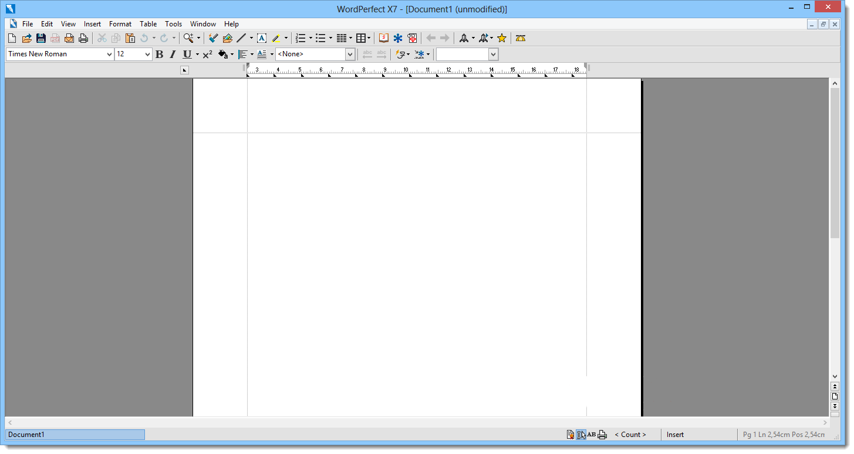Open the <None> styles dropdown
This screenshot has height=454, width=854.
[x=350, y=54]
